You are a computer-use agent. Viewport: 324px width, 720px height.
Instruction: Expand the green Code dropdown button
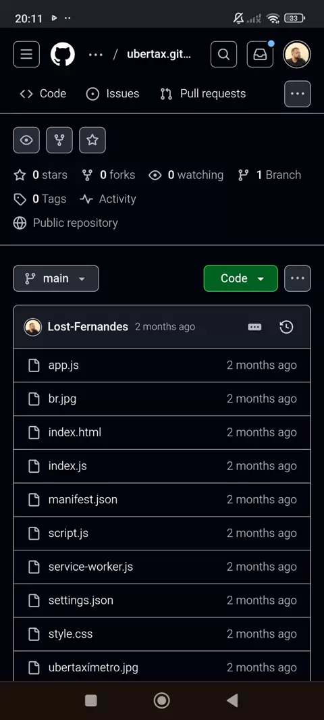240,278
